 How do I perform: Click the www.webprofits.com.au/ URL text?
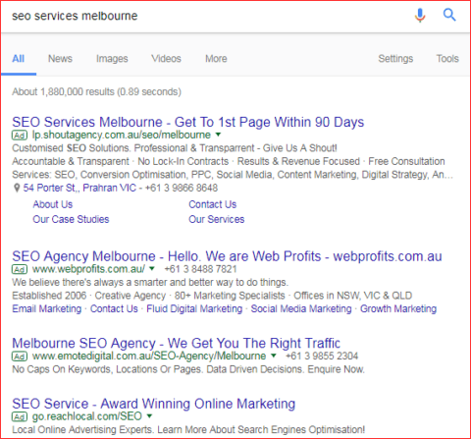click(x=88, y=269)
